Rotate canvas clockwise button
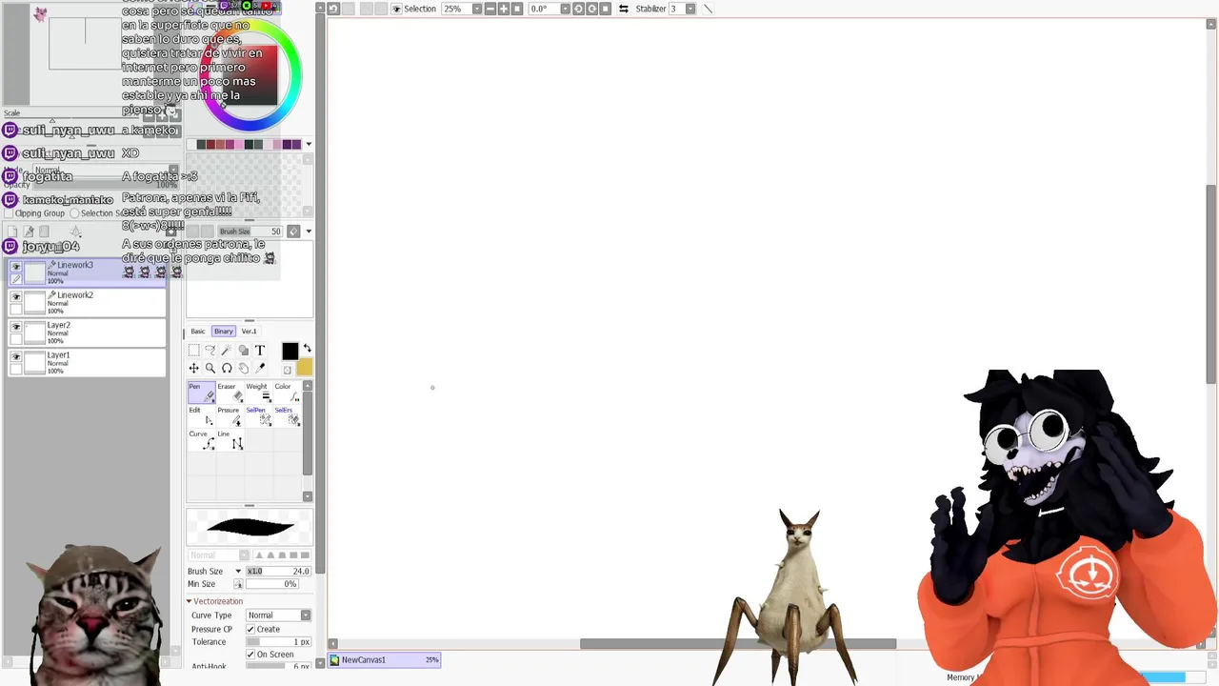This screenshot has height=686, width=1219. pyautogui.click(x=591, y=9)
